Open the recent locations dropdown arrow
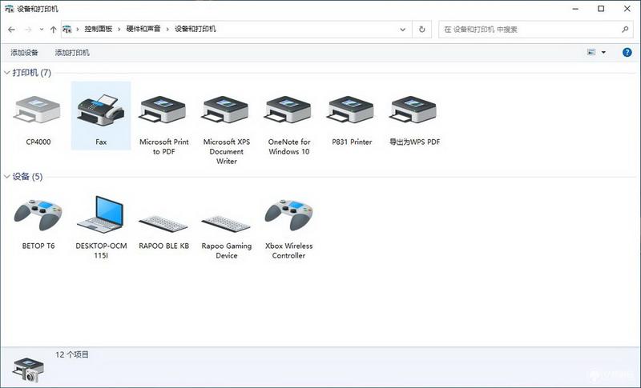The image size is (641, 388). point(42,30)
